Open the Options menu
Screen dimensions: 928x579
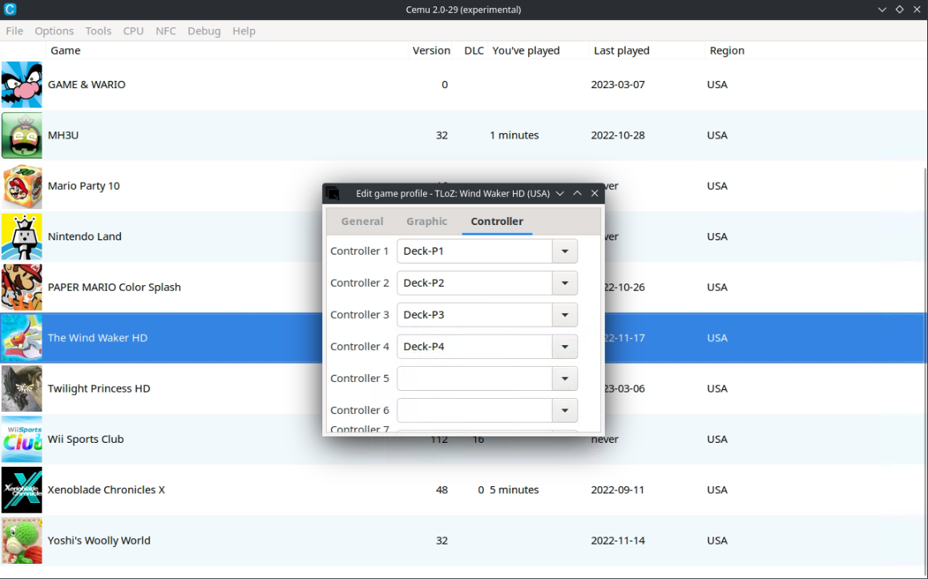54,30
